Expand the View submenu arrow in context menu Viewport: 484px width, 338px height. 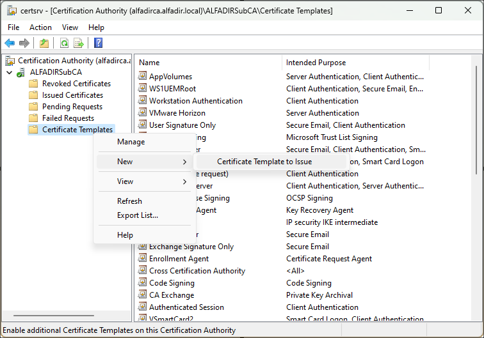click(x=184, y=182)
